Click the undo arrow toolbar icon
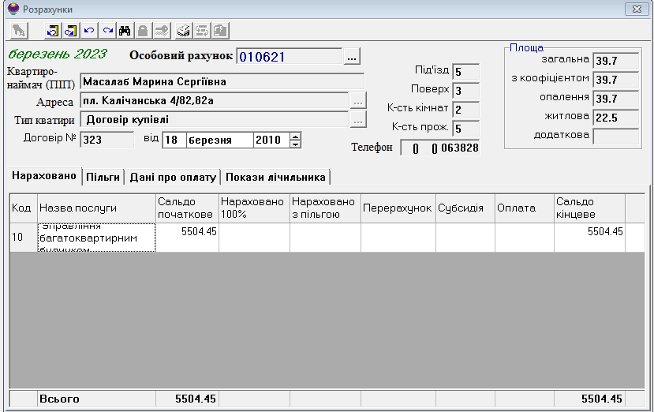 pyautogui.click(x=89, y=31)
